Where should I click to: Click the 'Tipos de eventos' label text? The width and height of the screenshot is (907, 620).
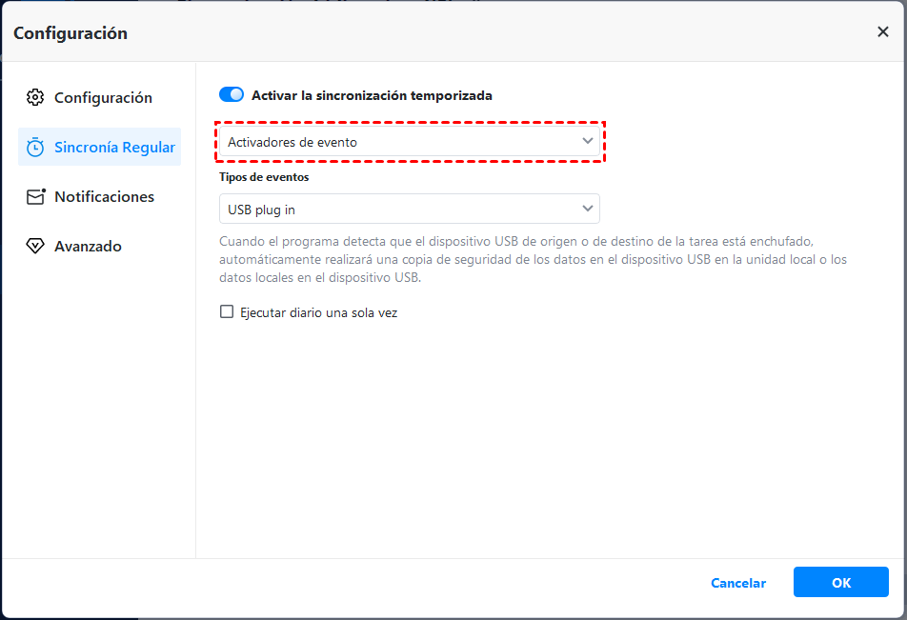[x=264, y=177]
